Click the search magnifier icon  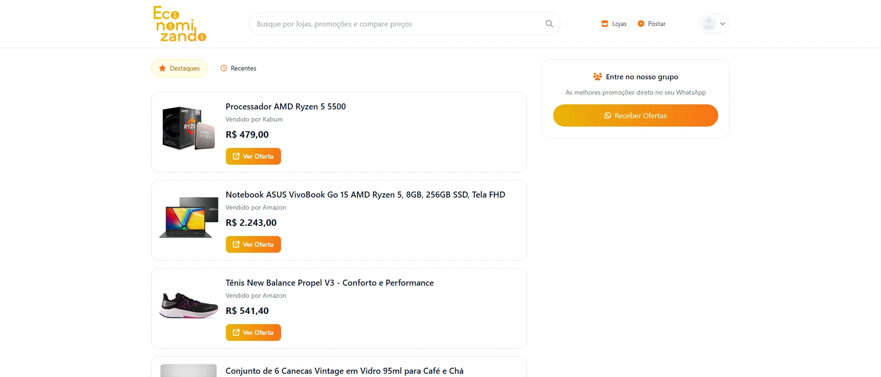[549, 24]
